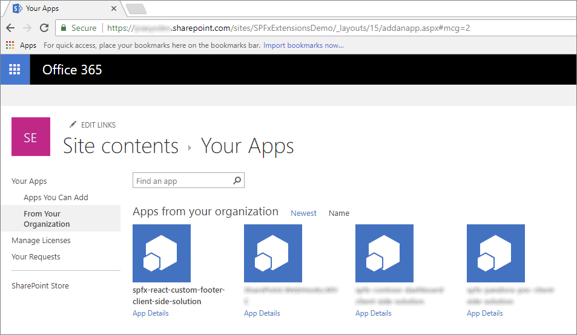Go to Site contents breadcrumb
The image size is (577, 335).
pos(120,146)
